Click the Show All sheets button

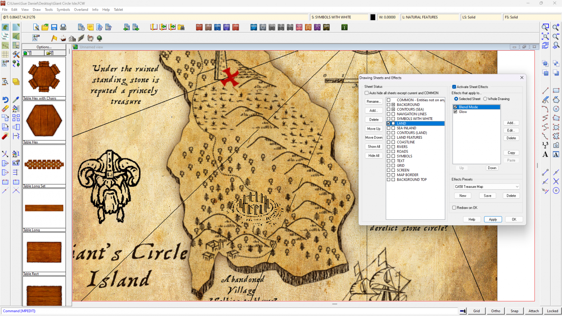[x=374, y=147]
